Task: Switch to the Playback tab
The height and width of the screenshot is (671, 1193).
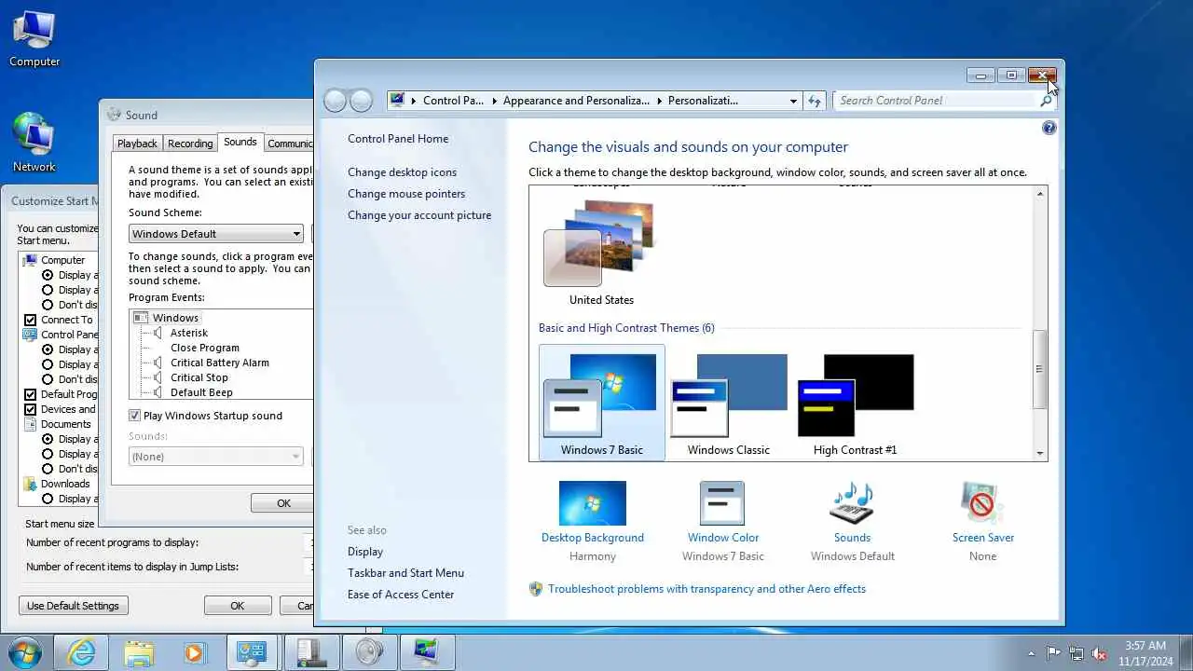Action: pyautogui.click(x=137, y=144)
